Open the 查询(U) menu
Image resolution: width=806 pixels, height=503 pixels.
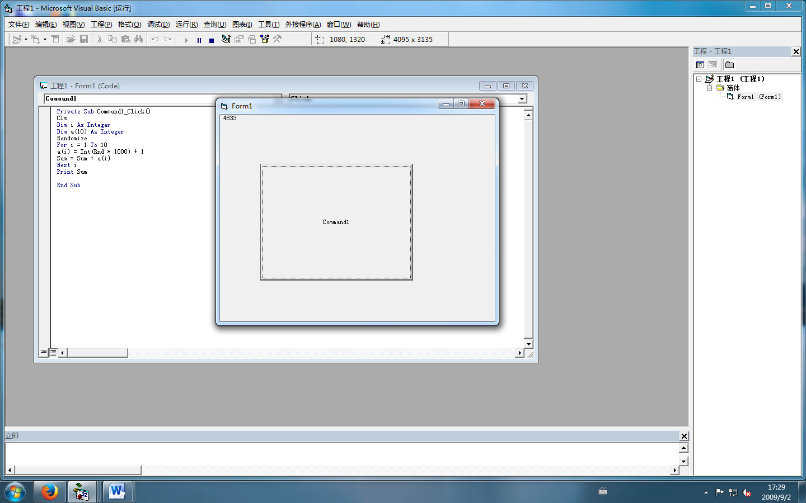(x=215, y=25)
